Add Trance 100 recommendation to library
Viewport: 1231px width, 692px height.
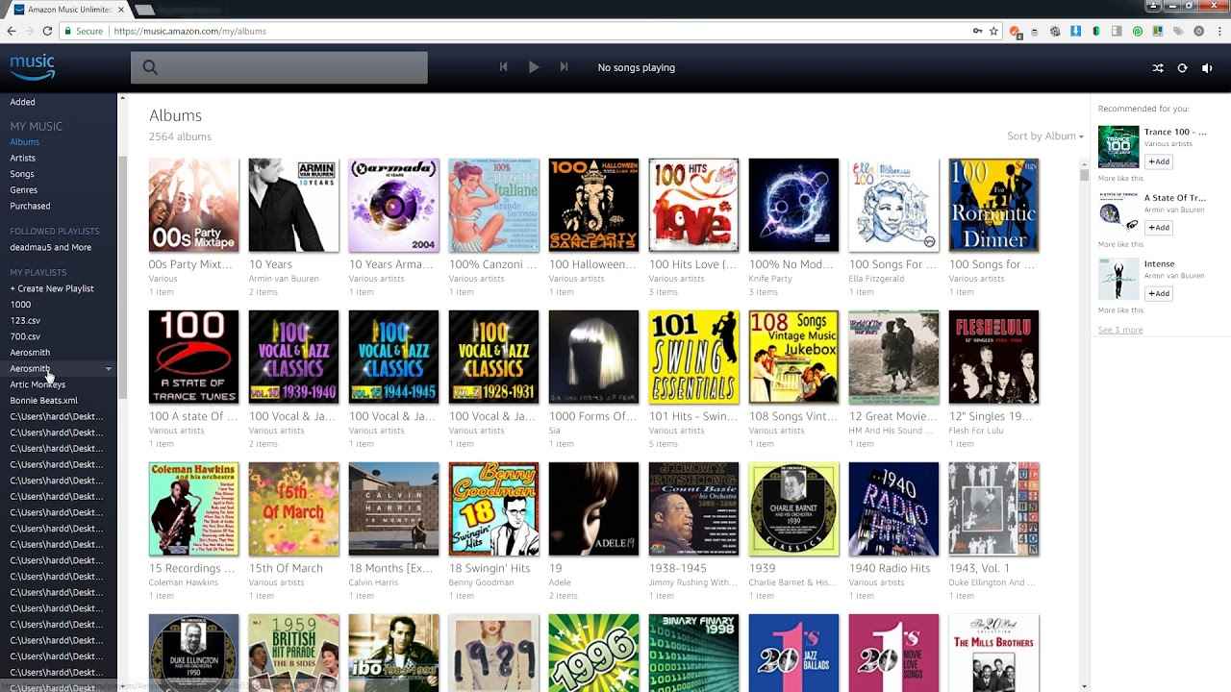(x=1158, y=161)
